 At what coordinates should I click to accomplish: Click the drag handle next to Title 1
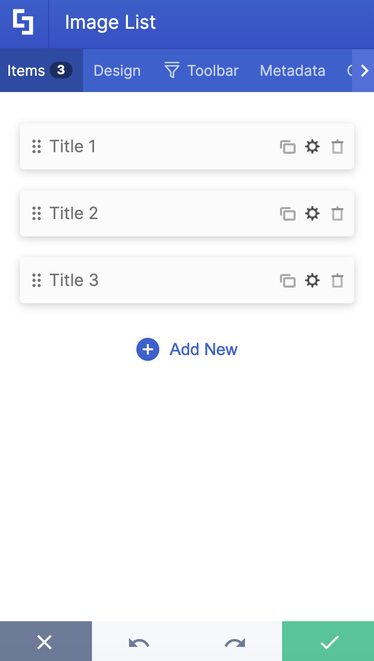point(37,146)
